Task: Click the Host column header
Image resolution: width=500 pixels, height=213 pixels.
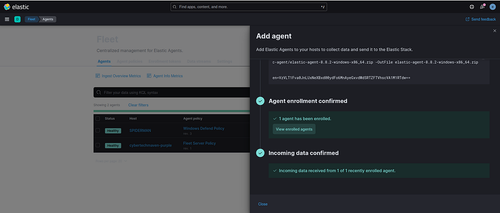Action: tap(133, 119)
